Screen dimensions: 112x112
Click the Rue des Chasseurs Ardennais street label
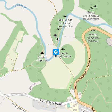82,74
